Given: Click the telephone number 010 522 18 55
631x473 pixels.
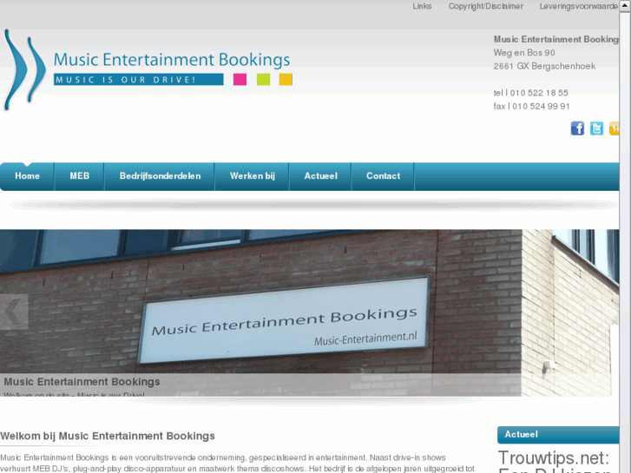Looking at the screenshot, I should (x=539, y=93).
